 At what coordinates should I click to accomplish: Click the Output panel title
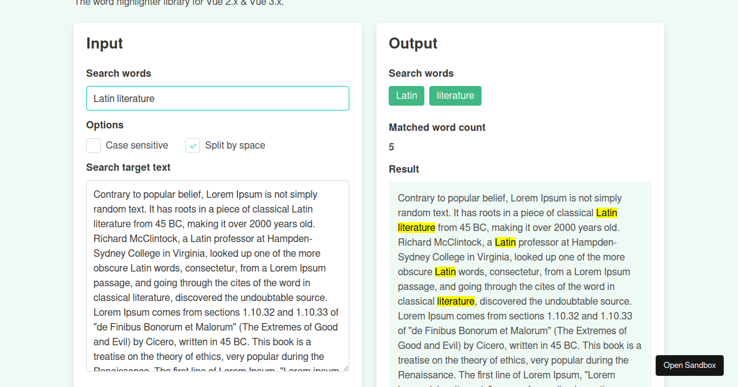coord(413,44)
